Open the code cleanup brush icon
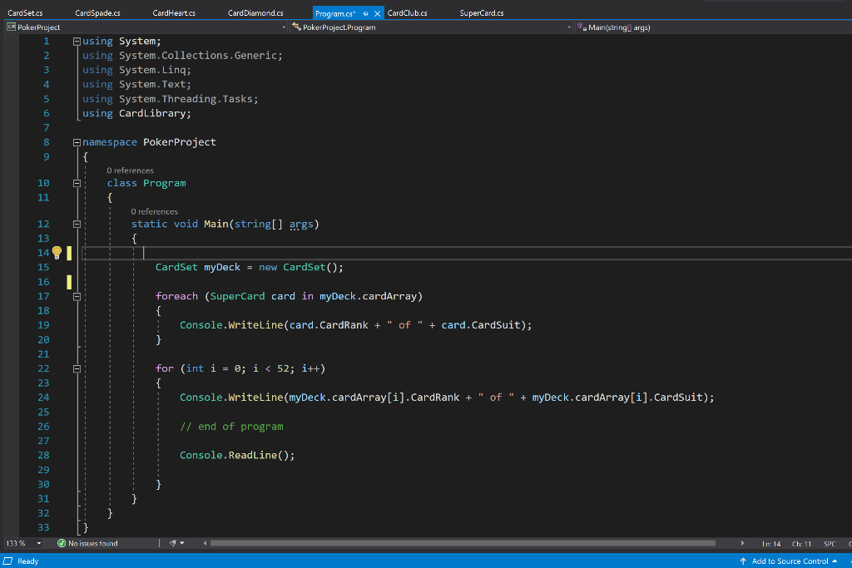The image size is (852, 568). 173,543
